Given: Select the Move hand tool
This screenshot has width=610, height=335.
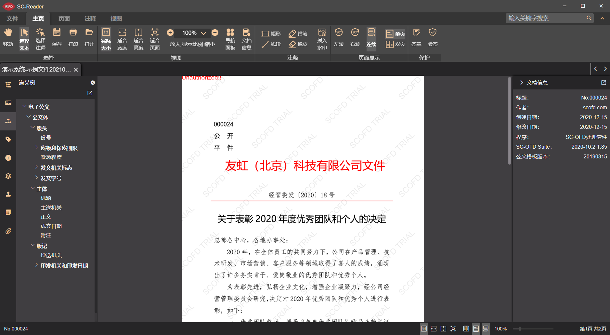Looking at the screenshot, I should pyautogui.click(x=8, y=37).
